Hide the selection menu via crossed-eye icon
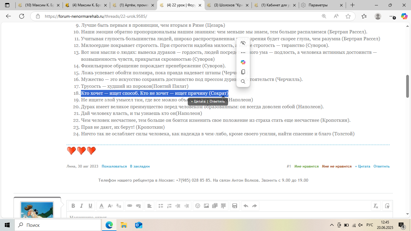Screen dimensions: 411x231 pyautogui.click(x=243, y=43)
